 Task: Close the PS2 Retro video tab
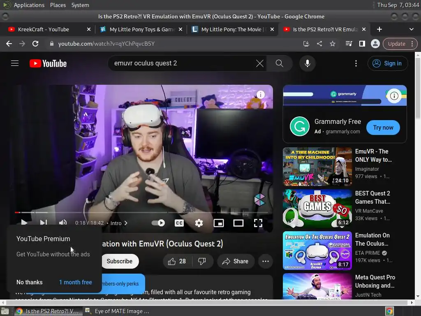click(x=364, y=29)
